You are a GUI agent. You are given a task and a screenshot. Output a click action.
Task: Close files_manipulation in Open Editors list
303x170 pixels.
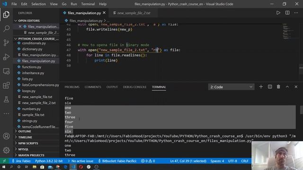[20, 26]
